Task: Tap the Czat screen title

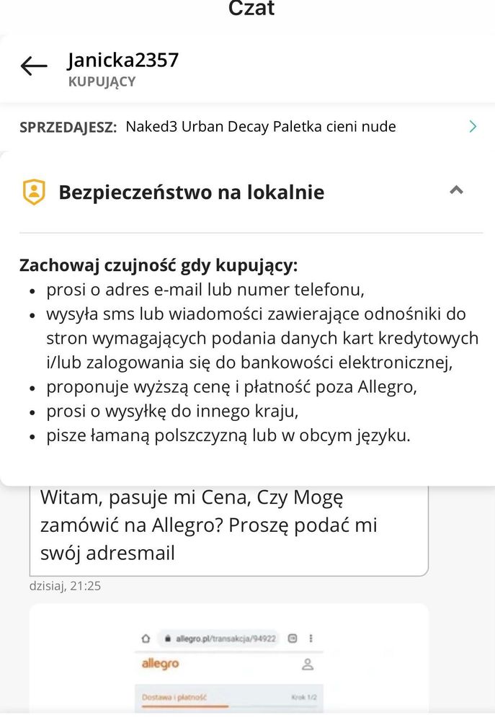Action: (x=251, y=8)
